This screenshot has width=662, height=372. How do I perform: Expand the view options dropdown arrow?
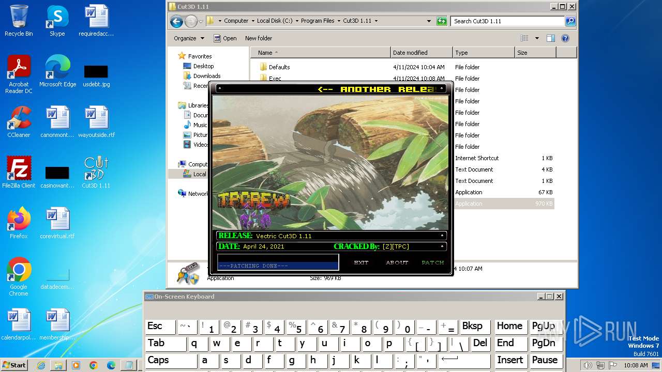pos(537,38)
